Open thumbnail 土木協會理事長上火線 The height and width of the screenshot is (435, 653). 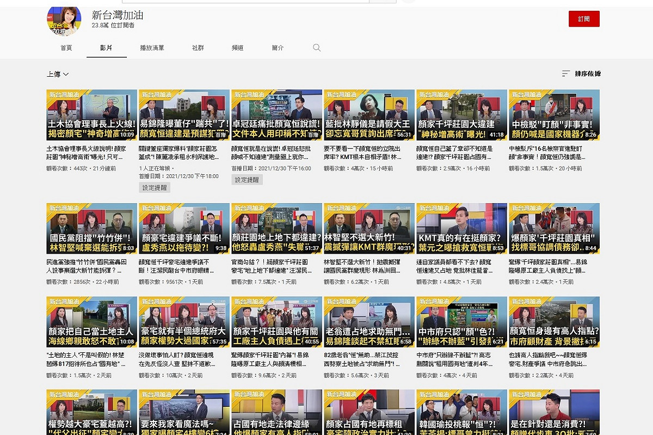pos(91,115)
